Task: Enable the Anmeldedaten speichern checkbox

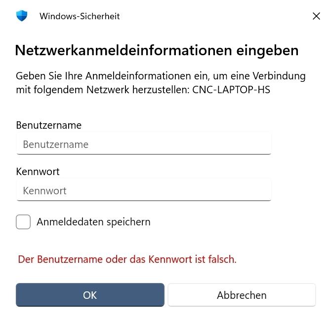Action: tap(23, 222)
